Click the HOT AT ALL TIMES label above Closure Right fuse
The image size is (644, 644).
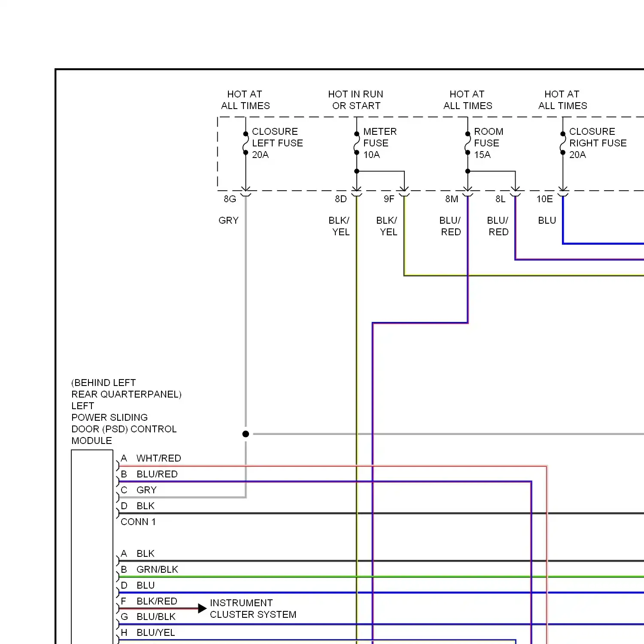pos(562,100)
